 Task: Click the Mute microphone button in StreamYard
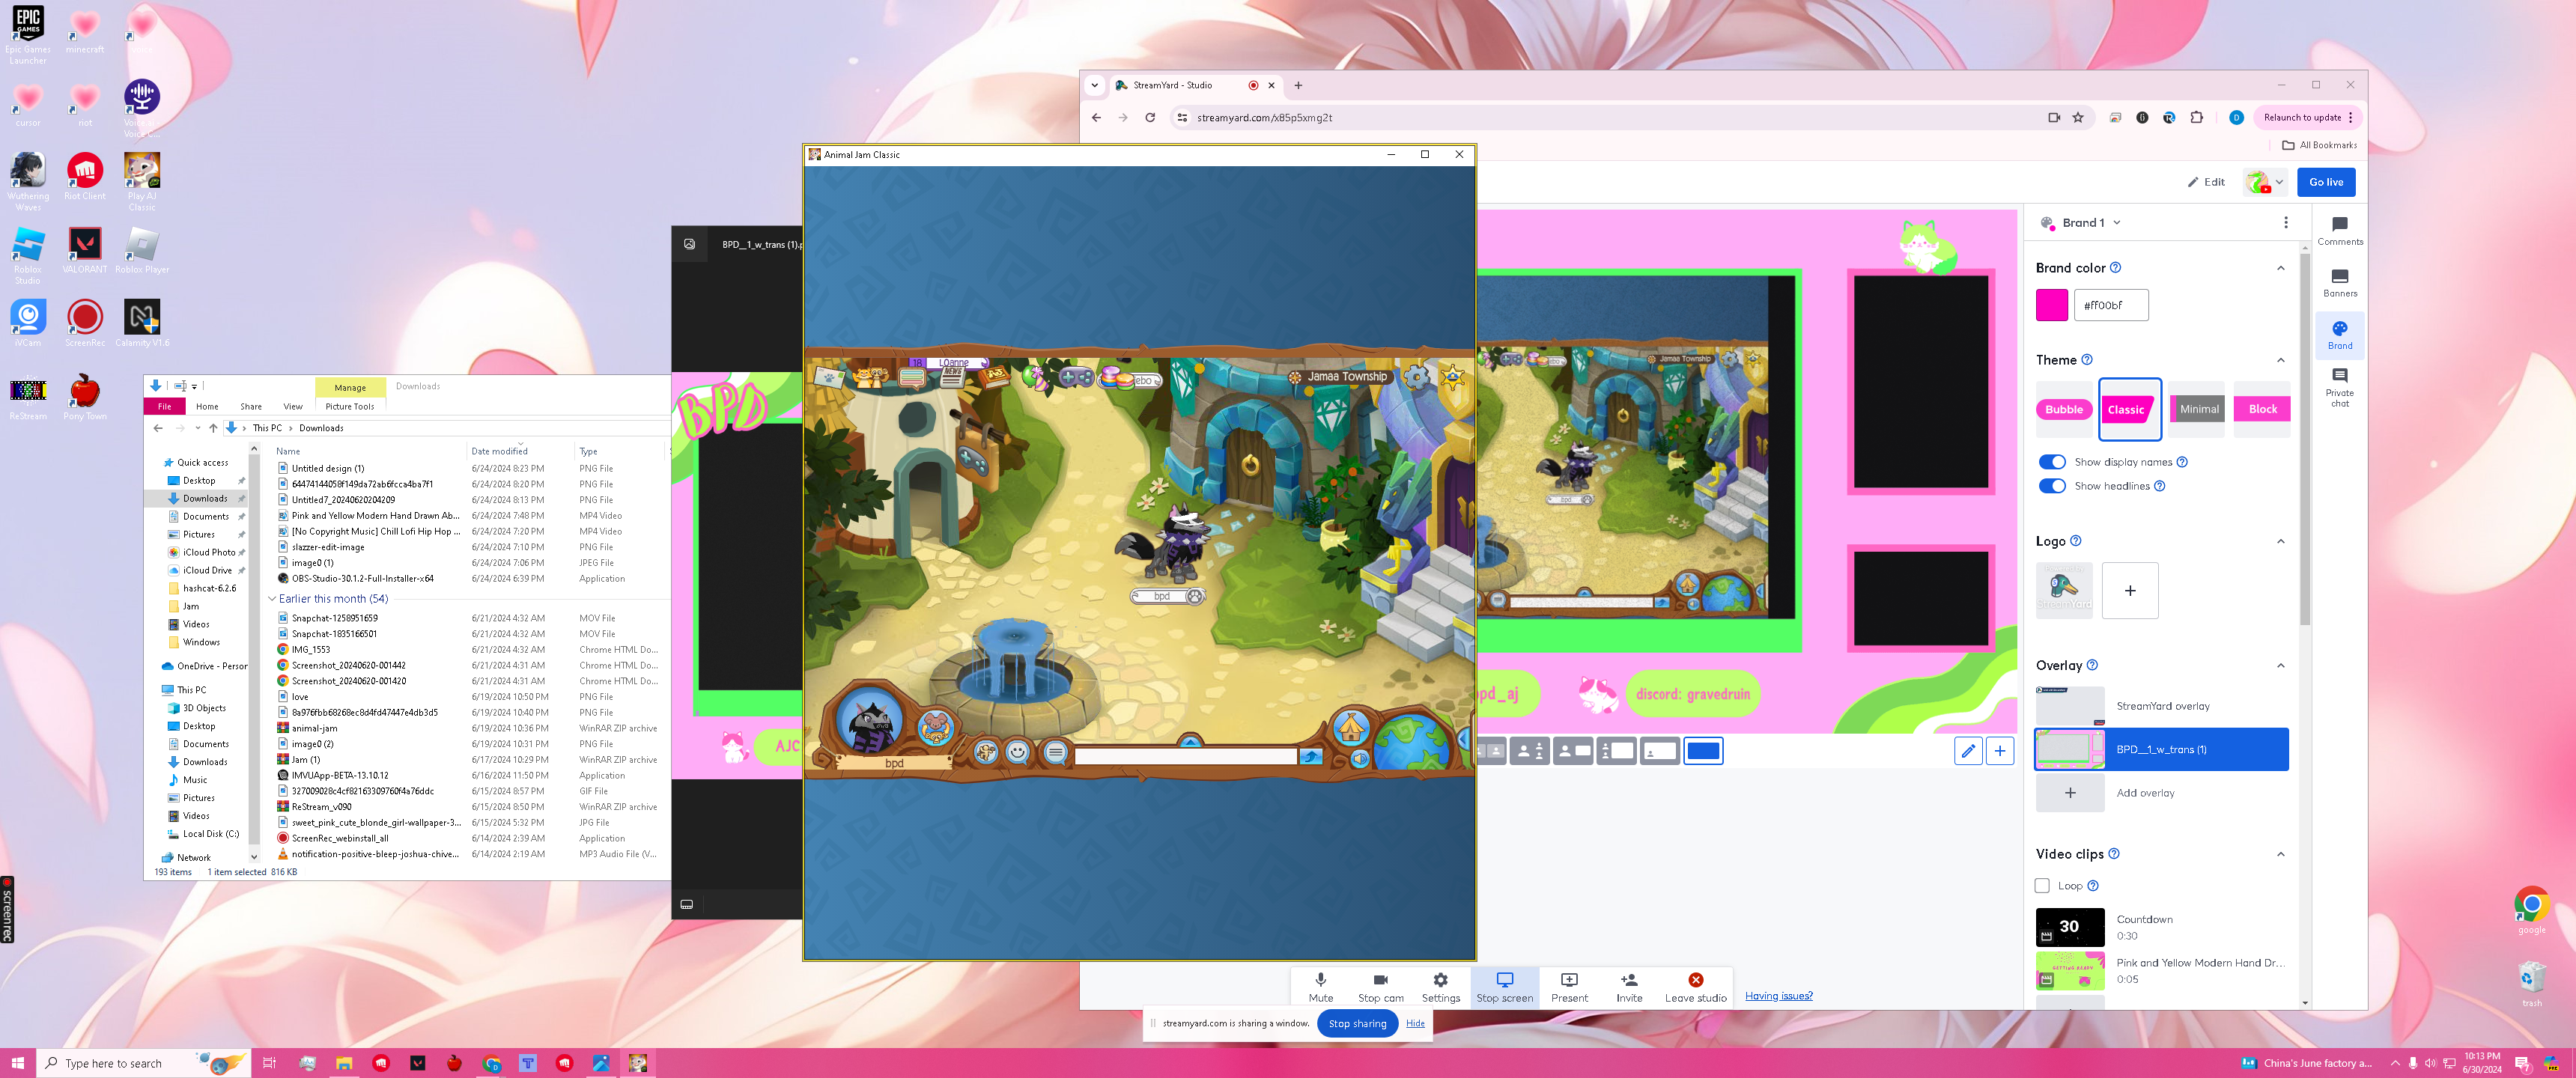tap(1320, 987)
